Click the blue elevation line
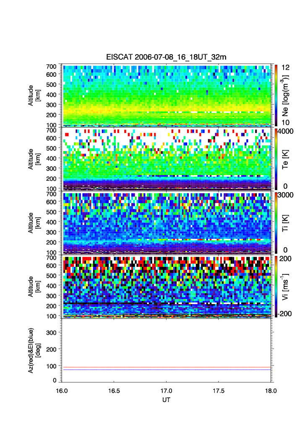The height and width of the screenshot is (446, 297). [167, 370]
